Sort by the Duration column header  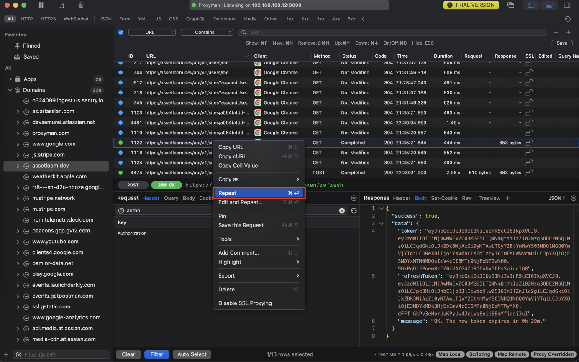coord(443,56)
